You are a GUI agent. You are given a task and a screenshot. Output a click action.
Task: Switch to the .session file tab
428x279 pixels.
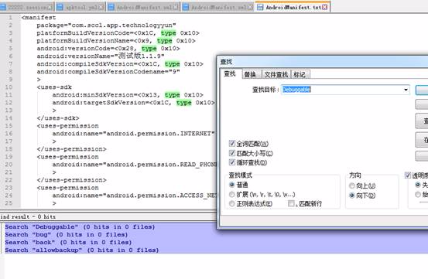coord(27,7)
